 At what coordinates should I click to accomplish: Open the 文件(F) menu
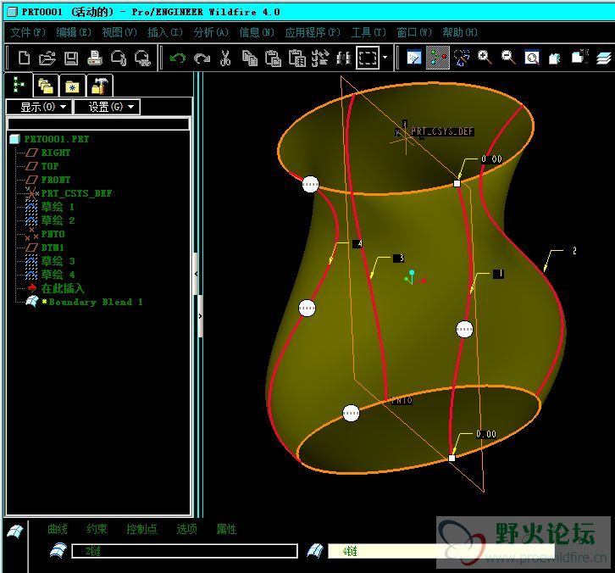pyautogui.click(x=28, y=32)
